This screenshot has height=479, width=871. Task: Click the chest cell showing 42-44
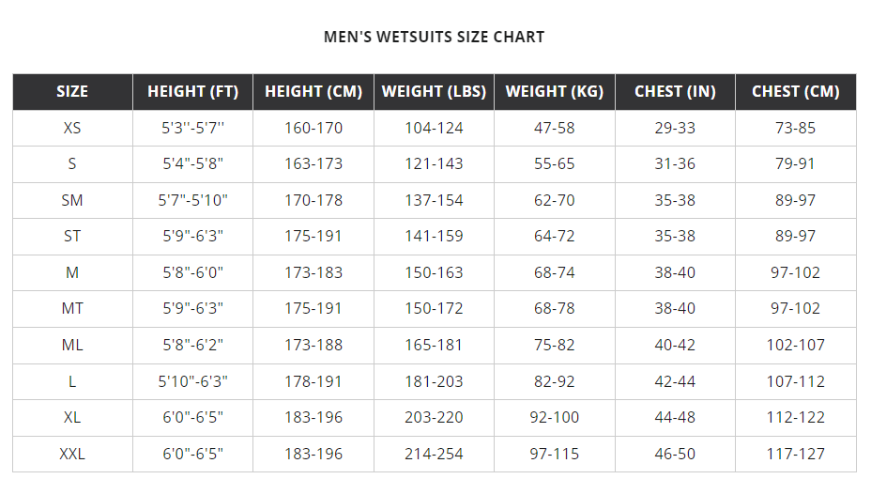pyautogui.click(x=675, y=381)
